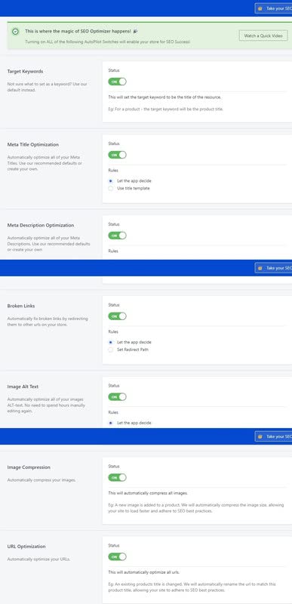Turn off the URL Optimization switch
The image size is (292, 604).
[118, 556]
